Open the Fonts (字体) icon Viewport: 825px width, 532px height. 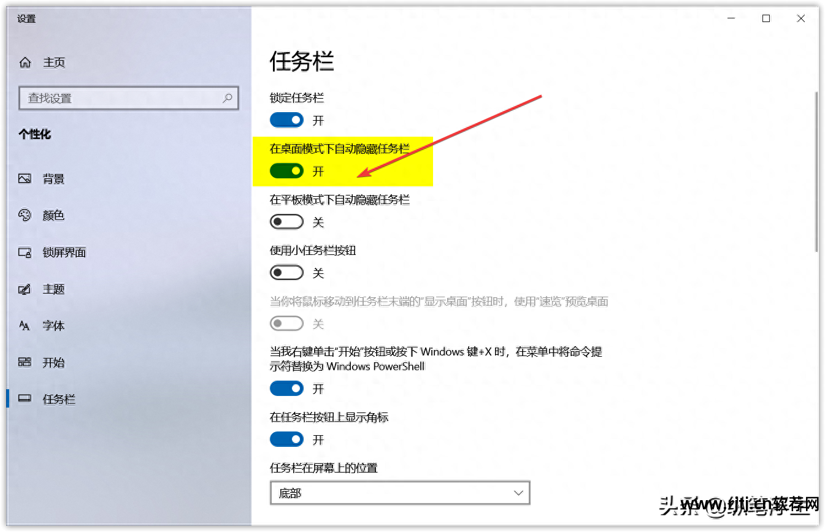pyautogui.click(x=25, y=325)
